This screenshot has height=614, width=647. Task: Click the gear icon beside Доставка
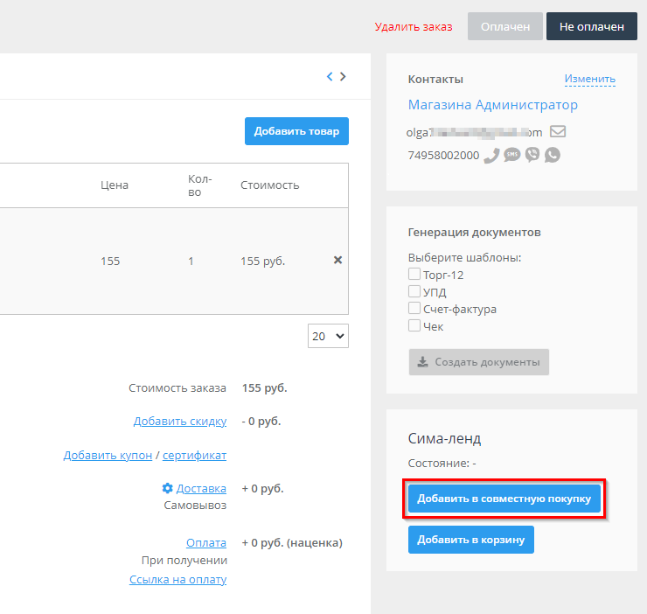[x=167, y=488]
